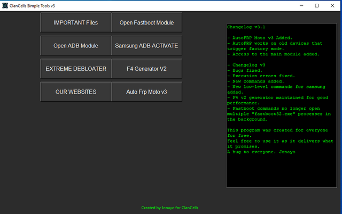Image resolution: width=342 pixels, height=214 pixels.
Task: Click the ClanCells app icon in title bar
Action: (5, 6)
